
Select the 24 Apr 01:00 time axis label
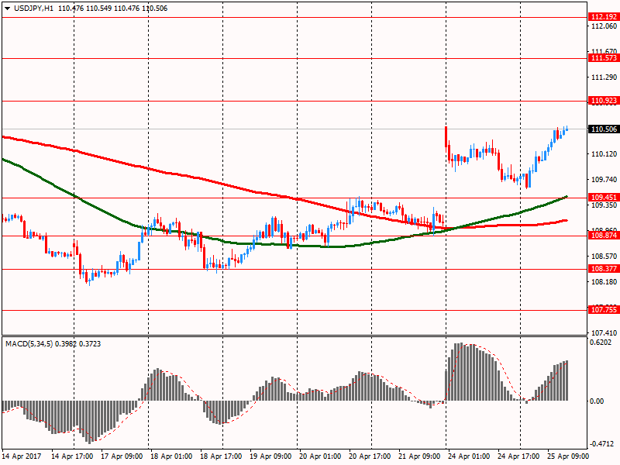tap(469, 456)
